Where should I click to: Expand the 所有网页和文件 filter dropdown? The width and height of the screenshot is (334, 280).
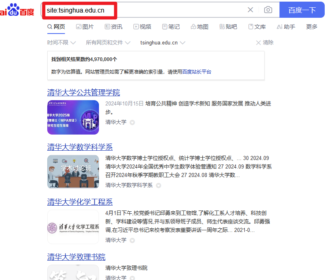tap(108, 42)
